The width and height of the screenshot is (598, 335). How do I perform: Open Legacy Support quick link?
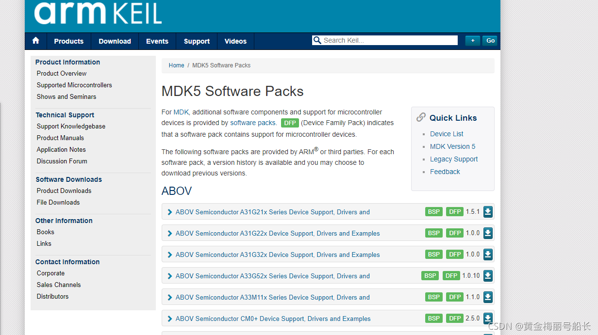coord(454,159)
